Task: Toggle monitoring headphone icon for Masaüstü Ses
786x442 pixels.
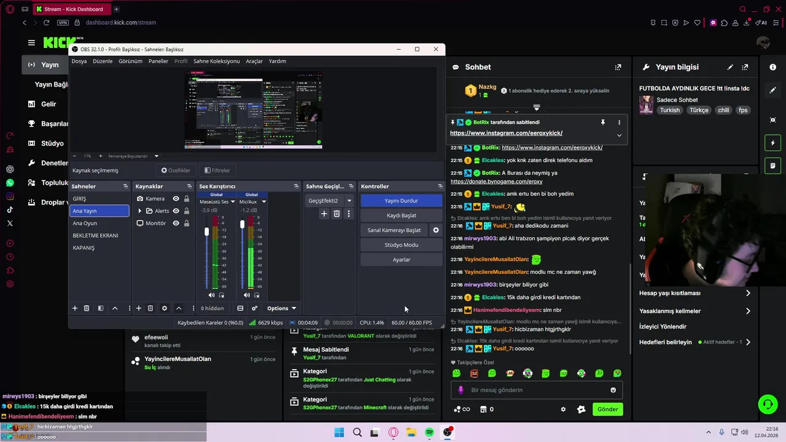Action: pyautogui.click(x=221, y=295)
